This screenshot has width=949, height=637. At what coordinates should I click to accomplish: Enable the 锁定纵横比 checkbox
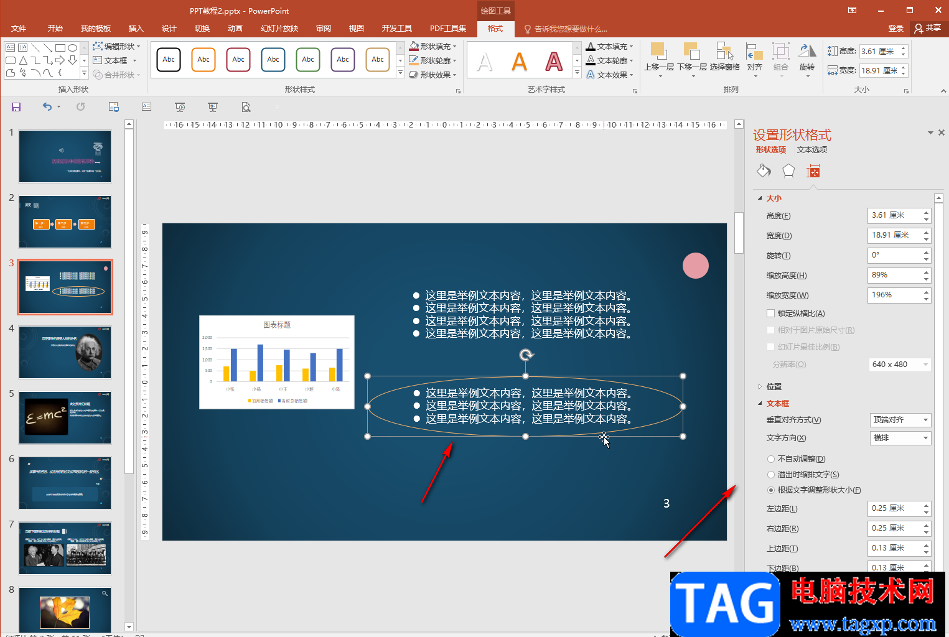(771, 314)
